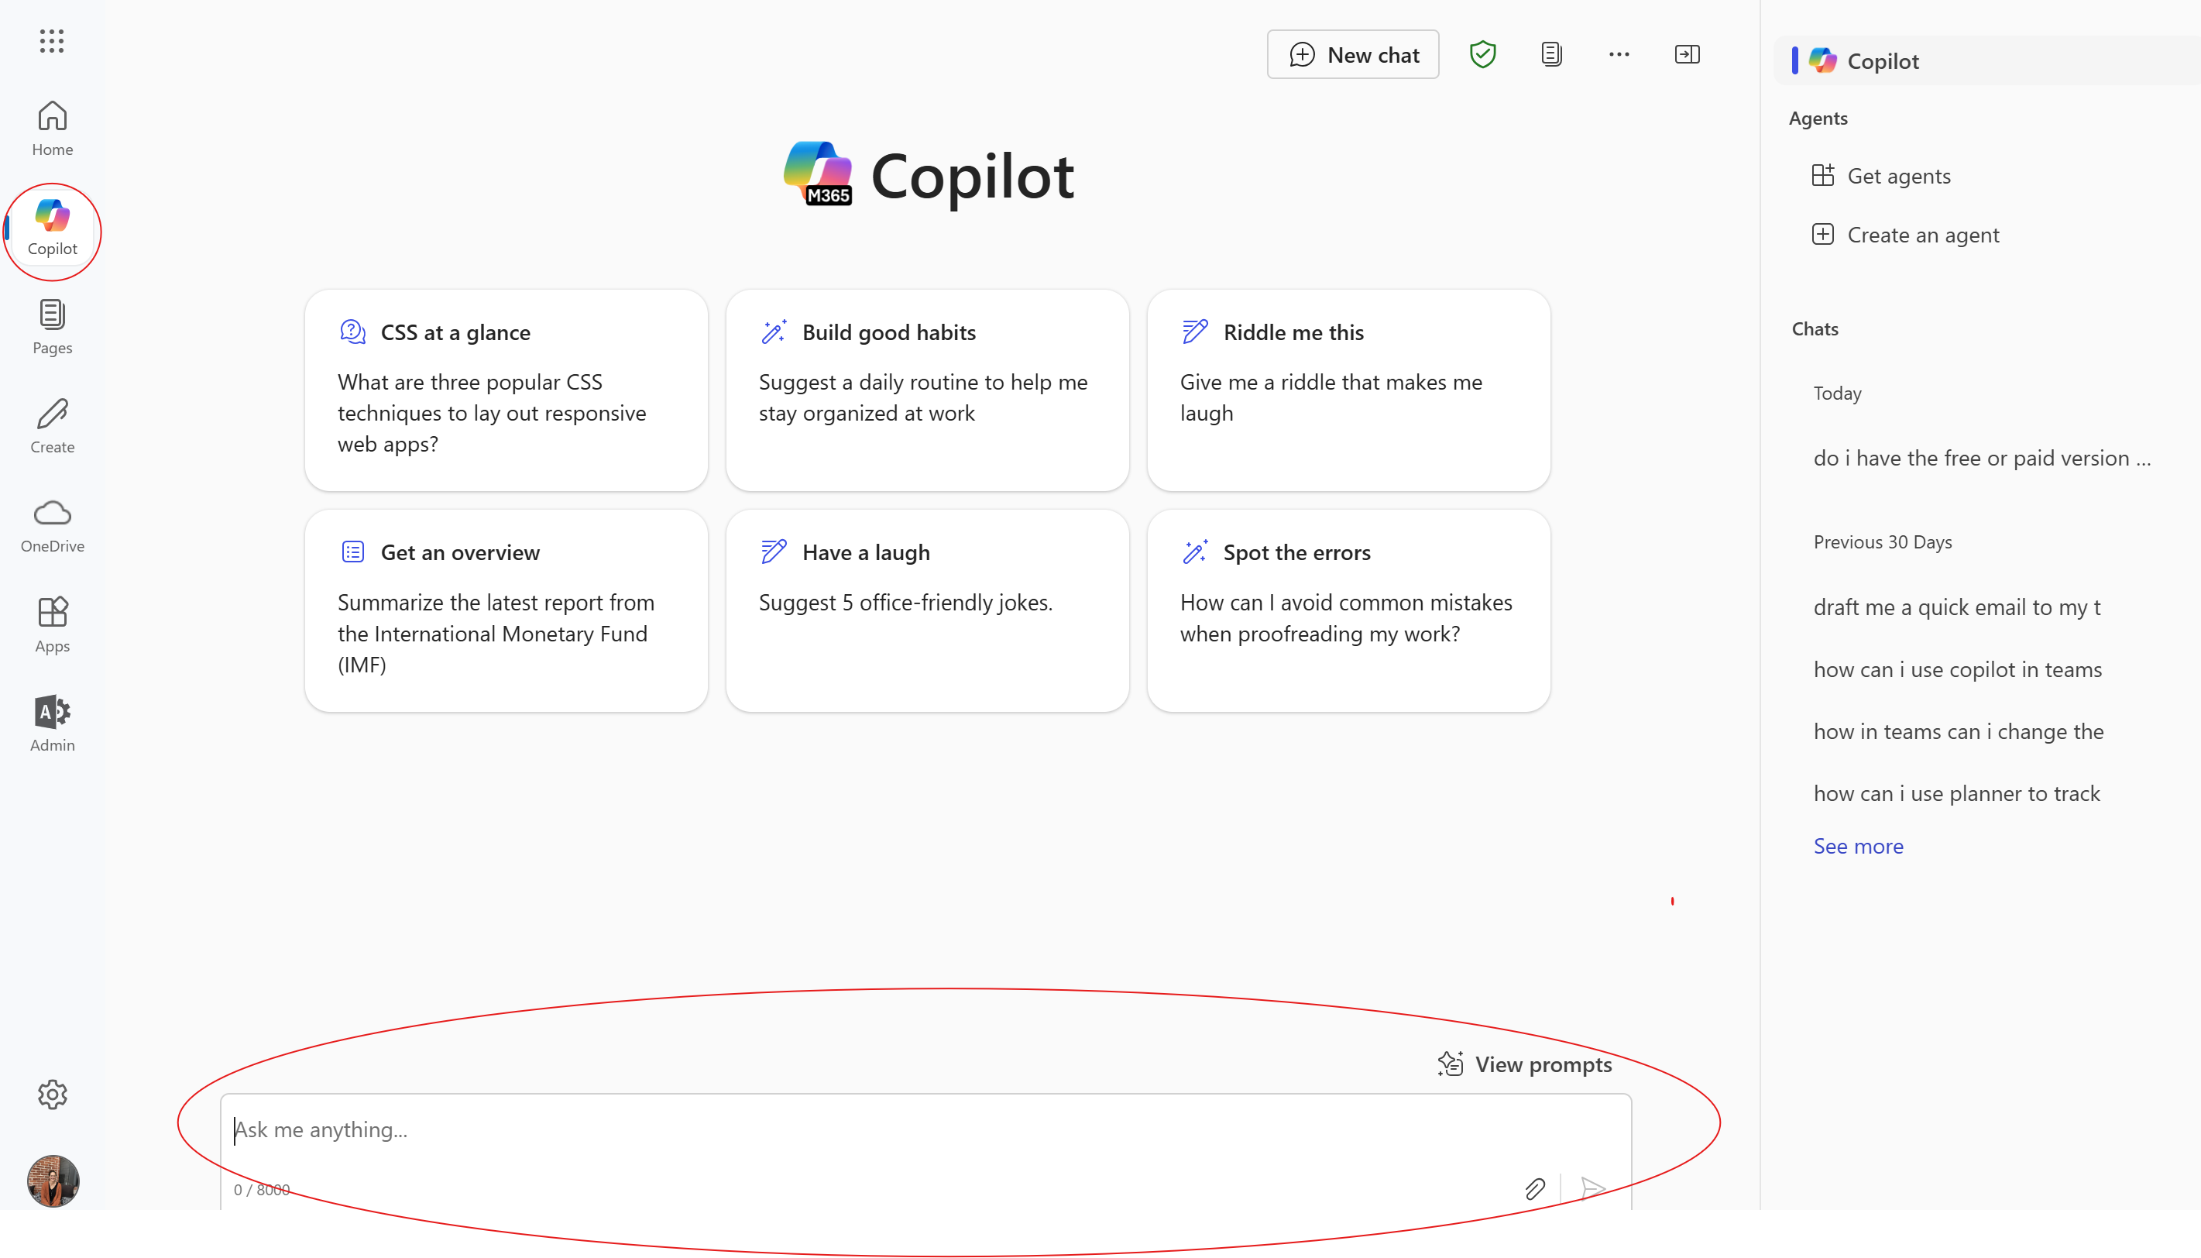Viewport: 2201px width, 1258px height.
Task: Open Pages in the left sidebar
Action: (52, 327)
